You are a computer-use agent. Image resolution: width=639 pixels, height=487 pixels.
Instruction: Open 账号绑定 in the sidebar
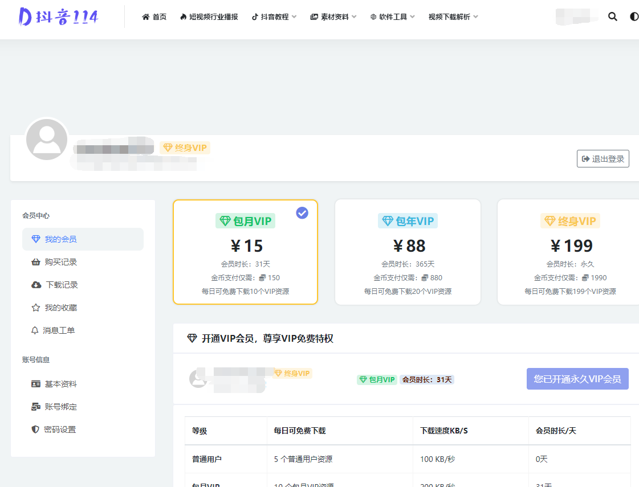83,407
